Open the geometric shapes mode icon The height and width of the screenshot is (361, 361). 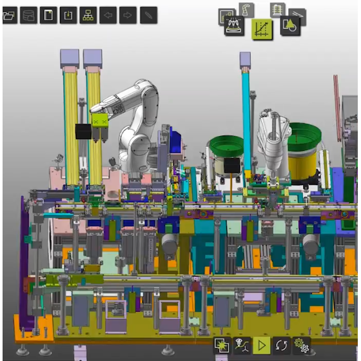[x=290, y=26]
